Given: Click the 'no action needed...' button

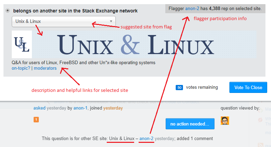Looking at the screenshot, I should point(190,124).
